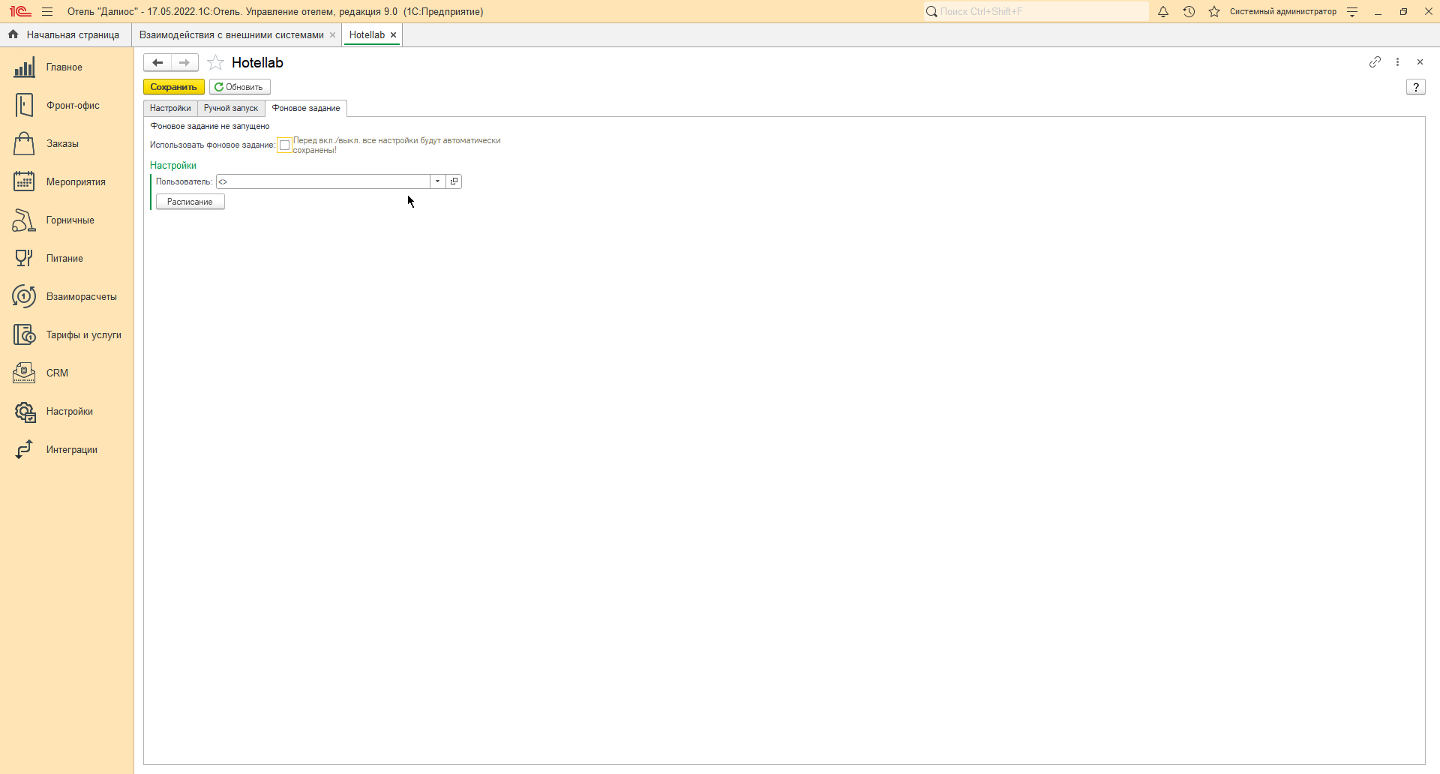
Task: Select the Фоновое задание tab
Action: click(306, 108)
